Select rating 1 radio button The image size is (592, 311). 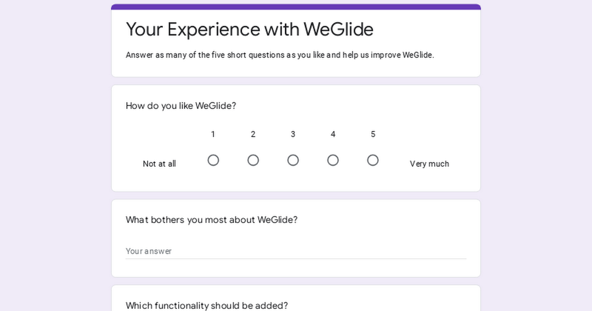point(213,160)
